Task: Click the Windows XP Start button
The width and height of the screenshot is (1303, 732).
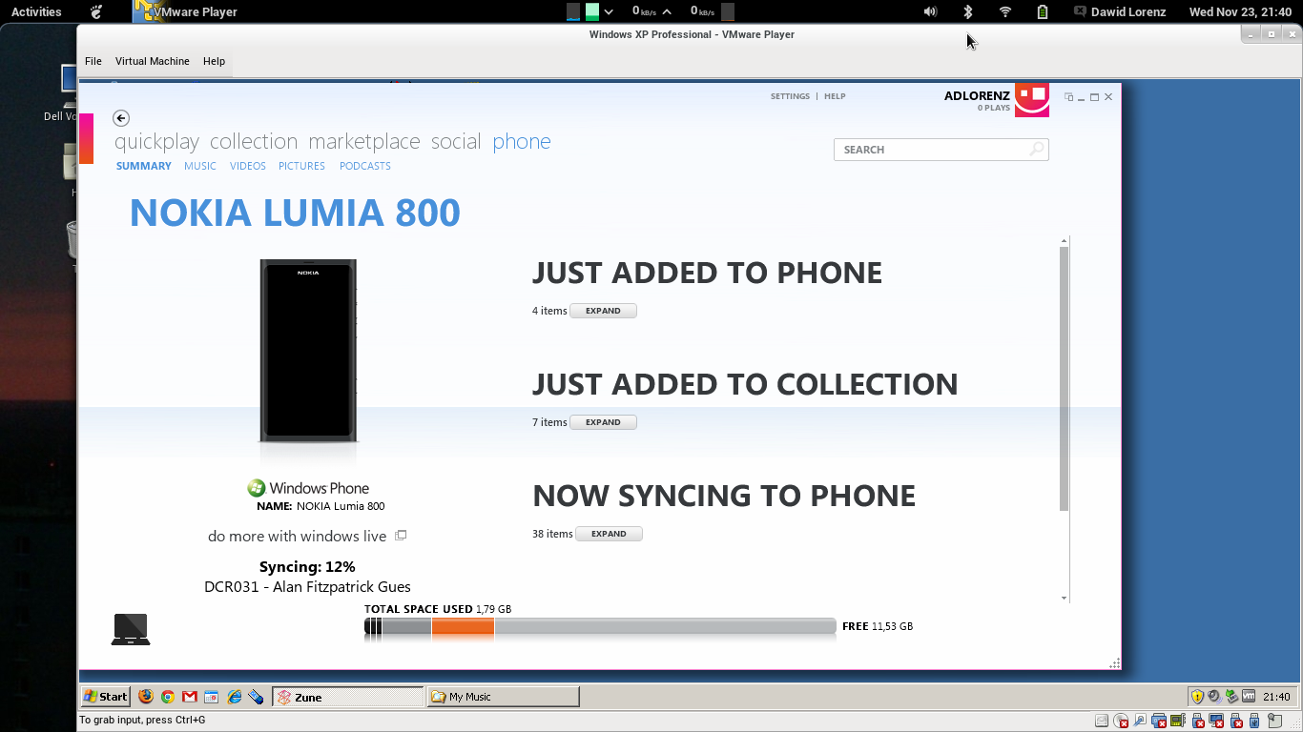Action: [x=106, y=697]
